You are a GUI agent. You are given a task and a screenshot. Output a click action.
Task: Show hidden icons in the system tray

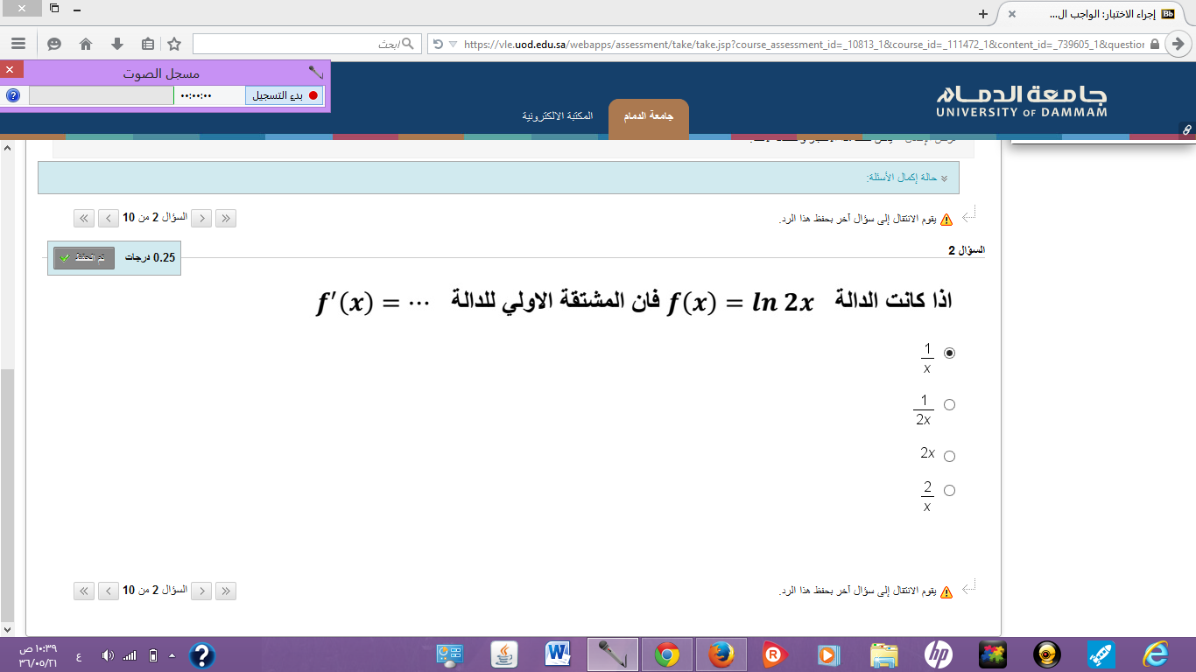[x=172, y=655]
